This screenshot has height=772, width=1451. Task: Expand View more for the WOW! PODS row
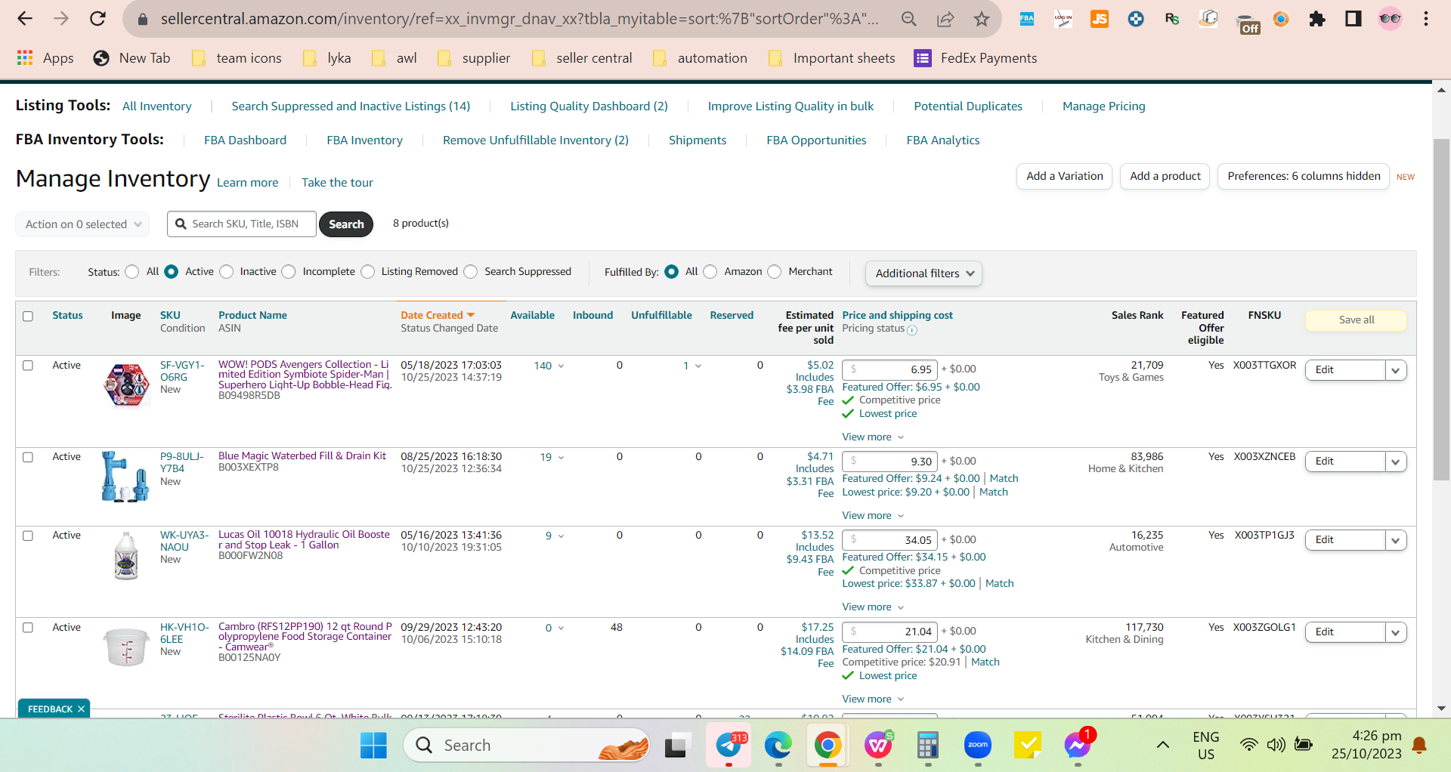pos(873,437)
